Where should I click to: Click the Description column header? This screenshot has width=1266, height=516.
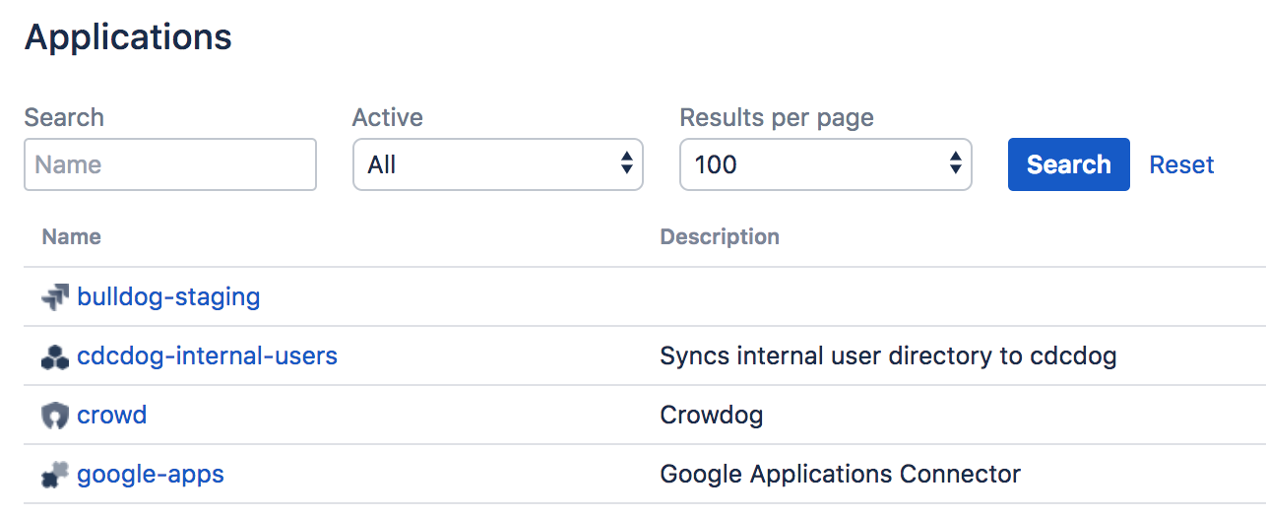(720, 236)
